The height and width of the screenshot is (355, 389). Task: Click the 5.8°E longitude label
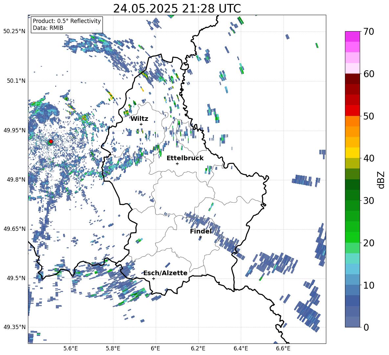click(113, 348)
